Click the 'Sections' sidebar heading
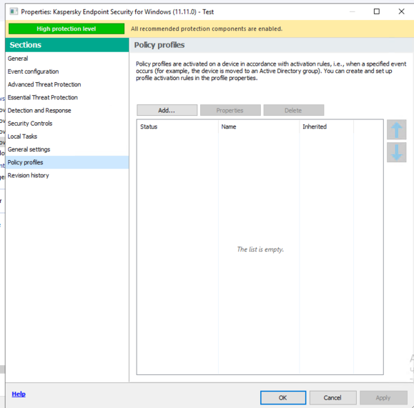The height and width of the screenshot is (408, 414). click(x=26, y=45)
